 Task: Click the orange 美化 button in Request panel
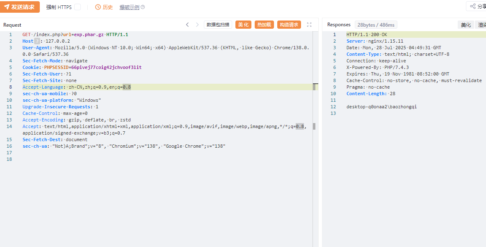pos(243,25)
